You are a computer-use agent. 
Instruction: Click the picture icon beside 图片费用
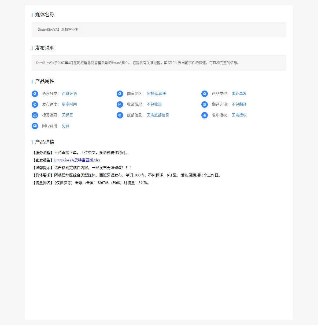pyautogui.click(x=35, y=126)
